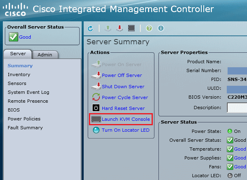This screenshot has width=247, height=180.
Task: Click the Refresh icon in toolbar
Action: click(91, 29)
